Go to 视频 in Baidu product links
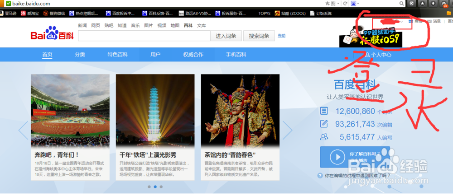Viewport: 453px width, 196px height. [162, 26]
